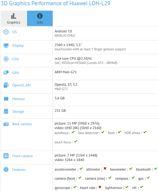Click the barometer check mark

point(131,169)
